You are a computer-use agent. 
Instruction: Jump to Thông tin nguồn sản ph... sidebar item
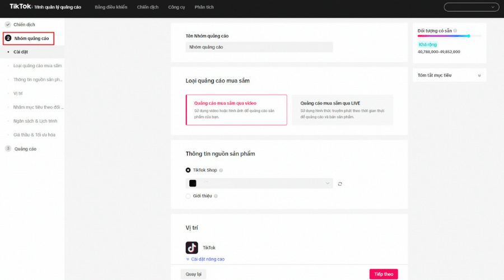pos(38,80)
